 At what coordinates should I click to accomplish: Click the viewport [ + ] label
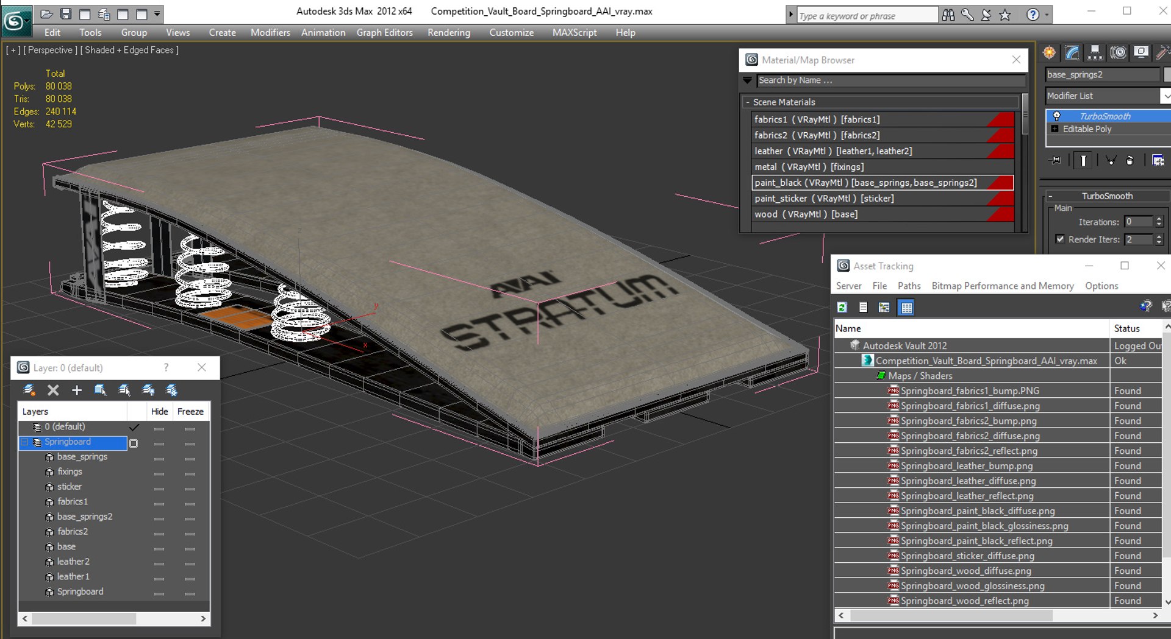pyautogui.click(x=13, y=50)
